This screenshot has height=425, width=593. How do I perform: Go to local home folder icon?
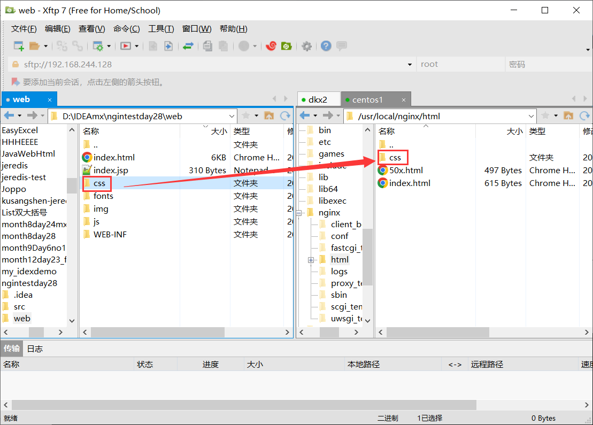(269, 115)
